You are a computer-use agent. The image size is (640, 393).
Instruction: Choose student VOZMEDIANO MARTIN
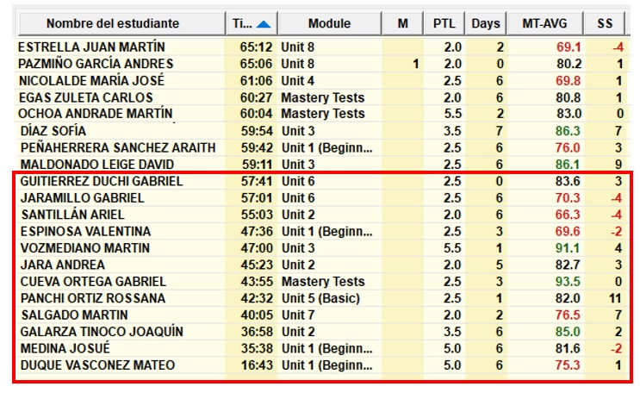(x=84, y=248)
